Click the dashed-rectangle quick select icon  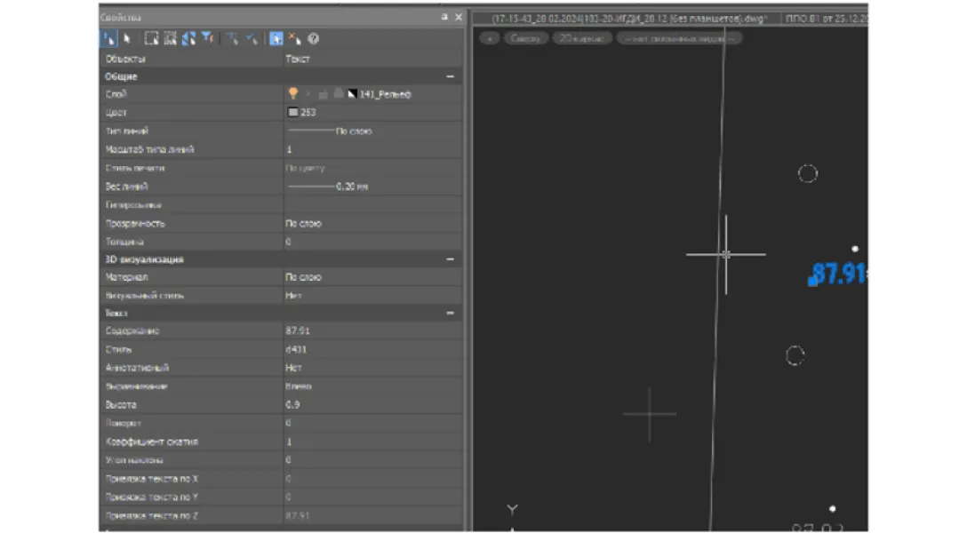(x=151, y=39)
